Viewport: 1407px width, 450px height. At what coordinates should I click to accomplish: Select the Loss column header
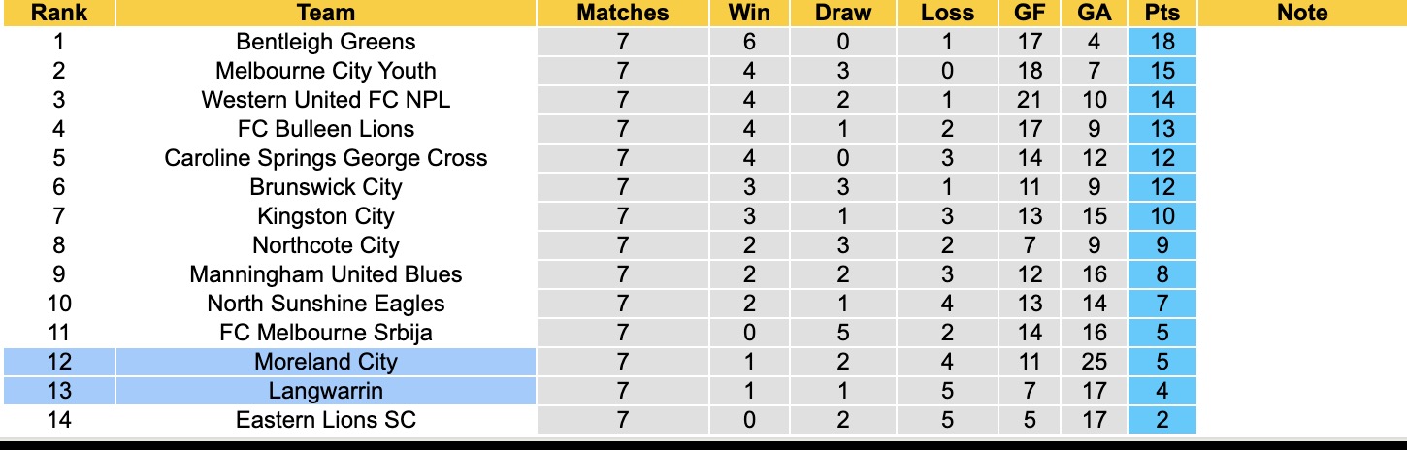(x=947, y=13)
